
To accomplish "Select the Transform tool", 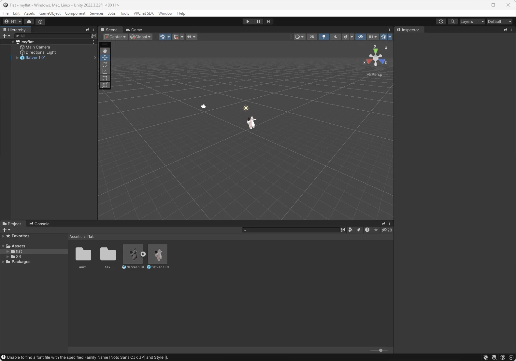I will pos(105,85).
